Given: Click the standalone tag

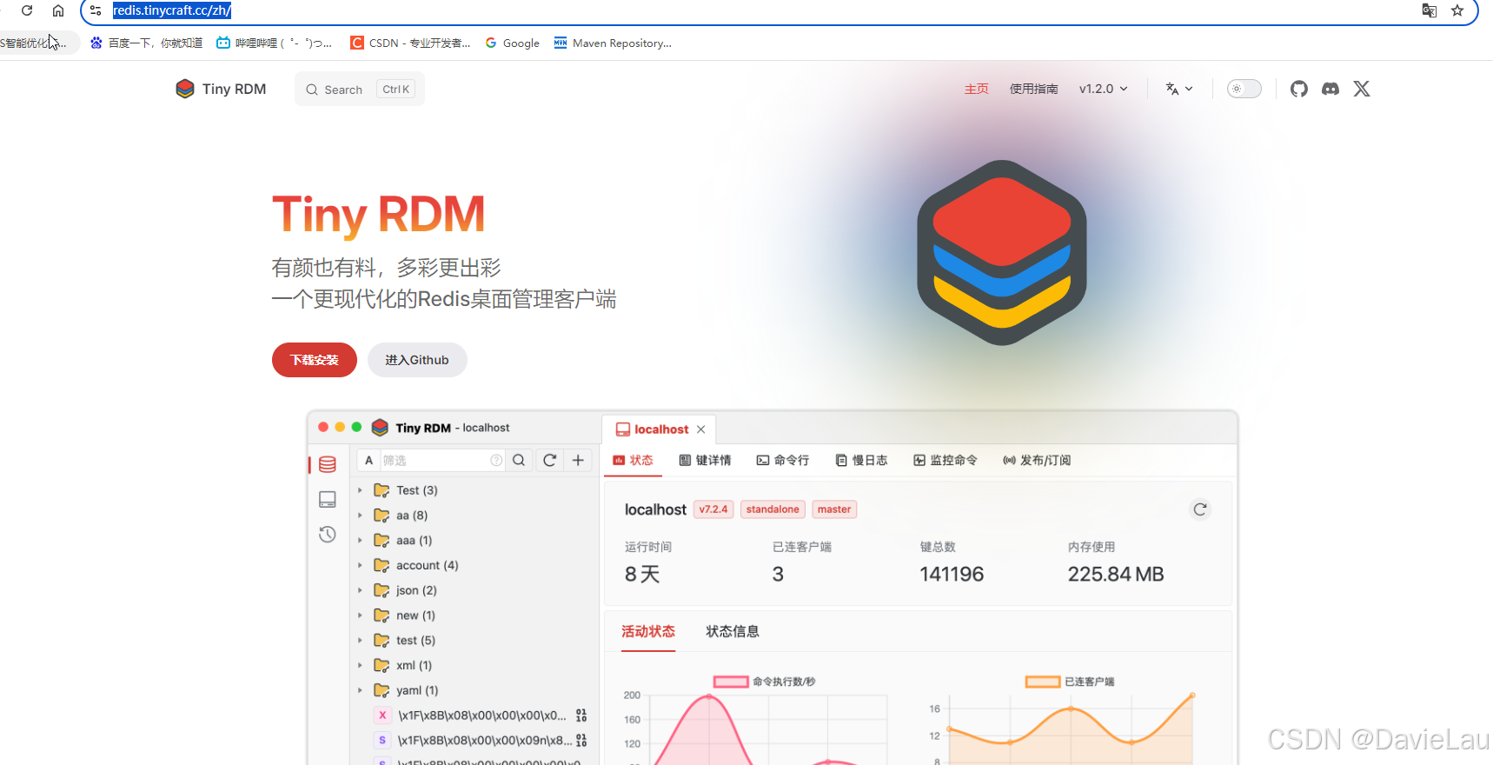Looking at the screenshot, I should click(x=773, y=509).
